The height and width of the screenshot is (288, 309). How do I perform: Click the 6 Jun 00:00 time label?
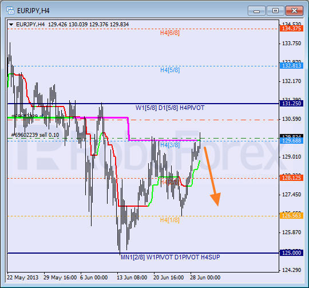click(94, 278)
